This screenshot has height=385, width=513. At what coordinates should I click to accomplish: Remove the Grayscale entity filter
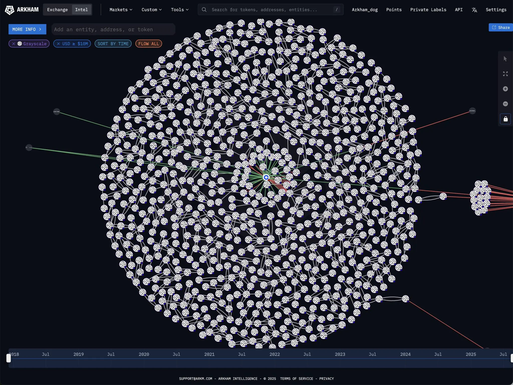[x=14, y=44]
